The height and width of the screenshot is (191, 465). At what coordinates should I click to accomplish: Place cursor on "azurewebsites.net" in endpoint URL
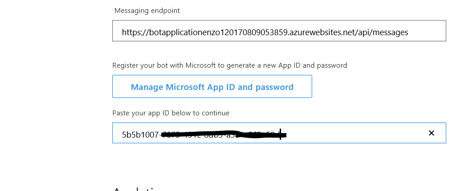point(324,33)
